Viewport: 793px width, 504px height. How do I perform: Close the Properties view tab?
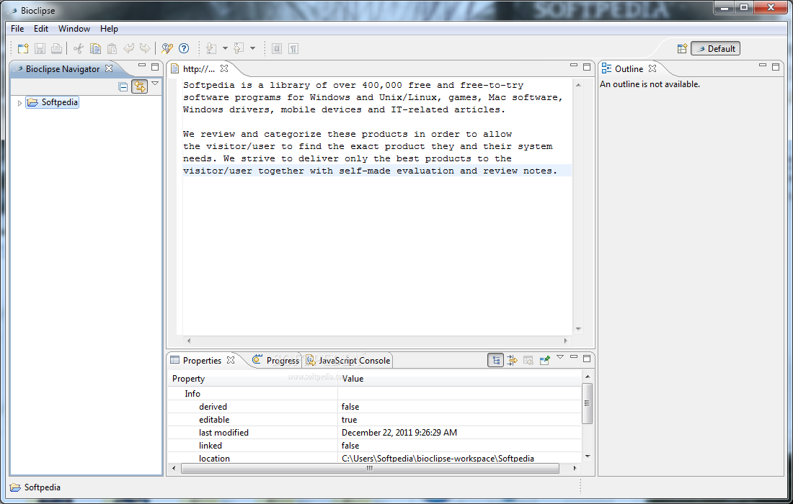pyautogui.click(x=231, y=360)
